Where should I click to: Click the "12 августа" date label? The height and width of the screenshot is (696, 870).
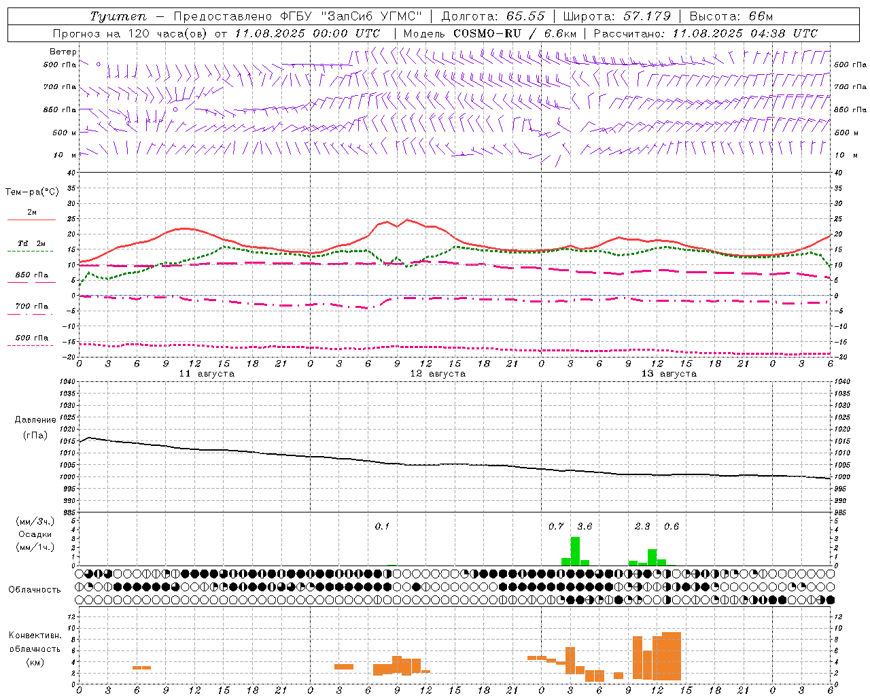438,374
